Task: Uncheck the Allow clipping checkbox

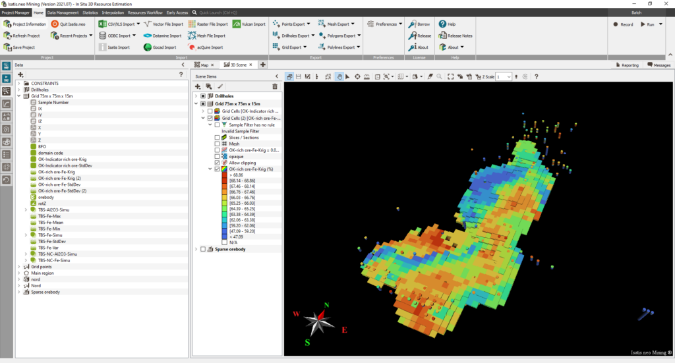Action: pyautogui.click(x=217, y=163)
